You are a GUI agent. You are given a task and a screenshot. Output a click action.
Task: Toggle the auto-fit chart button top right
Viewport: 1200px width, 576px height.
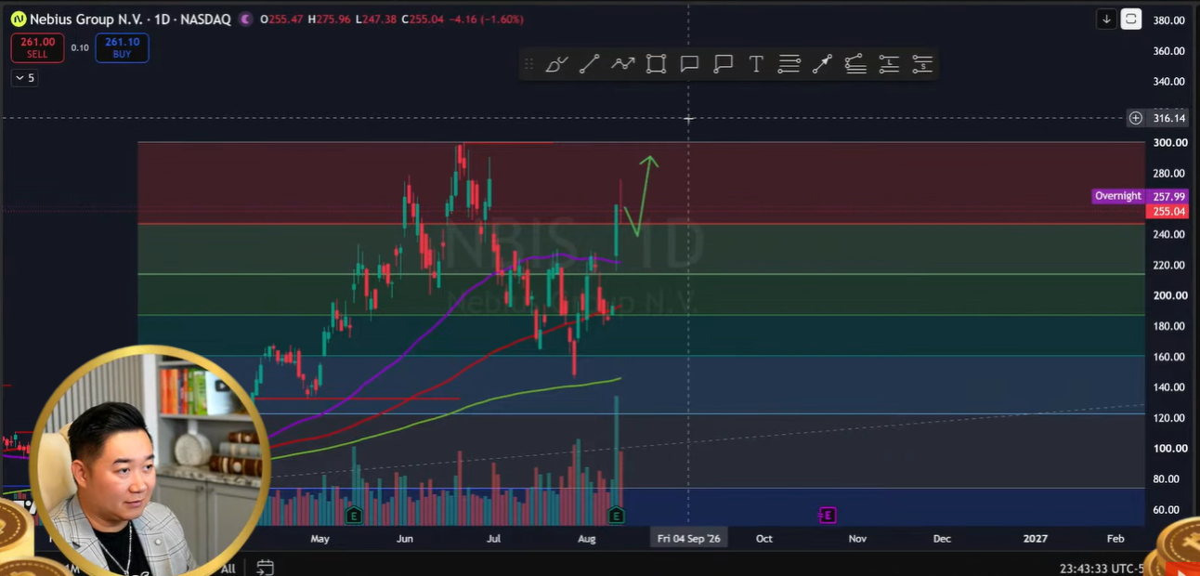1131,19
